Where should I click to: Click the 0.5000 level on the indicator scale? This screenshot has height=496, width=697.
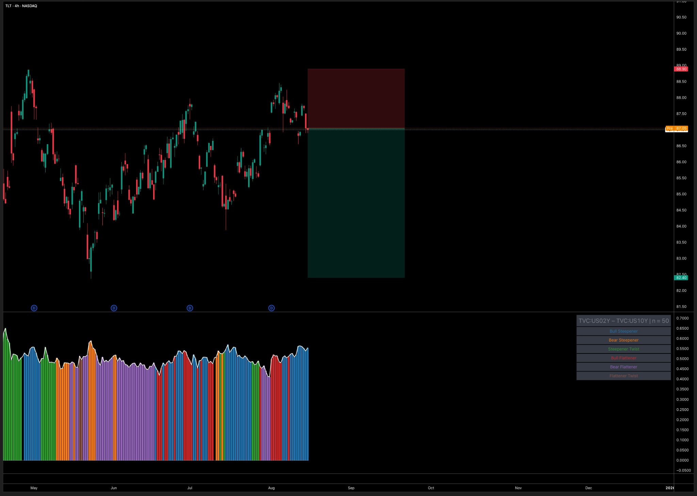tap(682, 359)
